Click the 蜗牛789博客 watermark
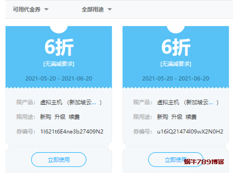Image resolution: width=233 pixels, height=173 pixels. coord(204,162)
